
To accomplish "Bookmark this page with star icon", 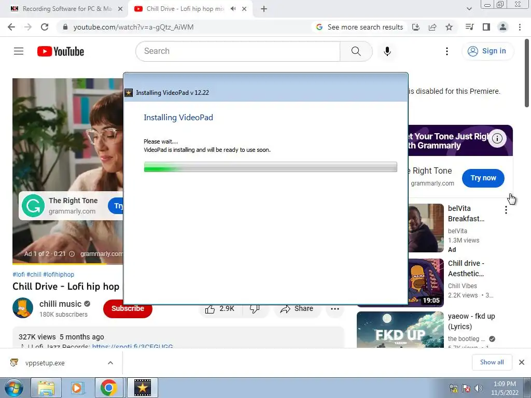I will point(449,27).
